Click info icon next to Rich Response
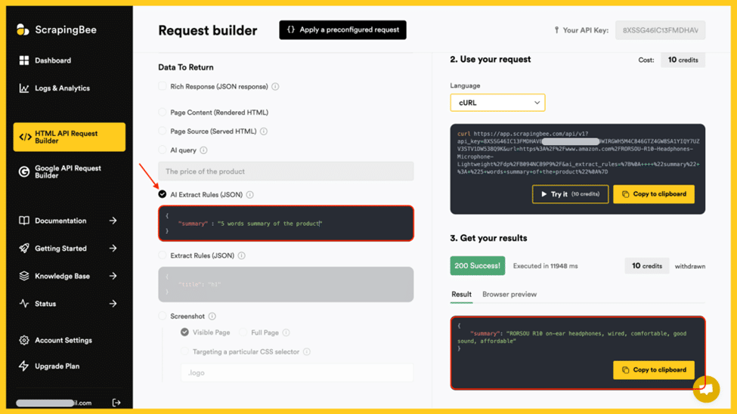737x414 pixels. pos(275,86)
